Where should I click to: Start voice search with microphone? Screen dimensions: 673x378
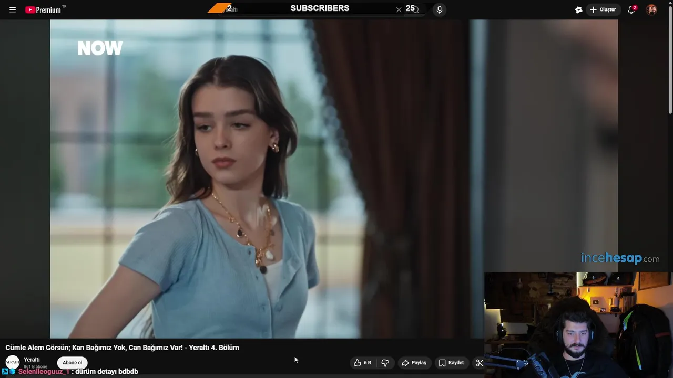point(440,9)
